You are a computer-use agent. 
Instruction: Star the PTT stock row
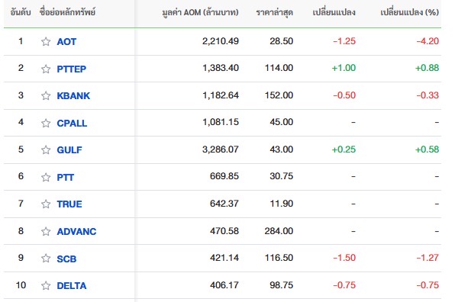coord(46,177)
